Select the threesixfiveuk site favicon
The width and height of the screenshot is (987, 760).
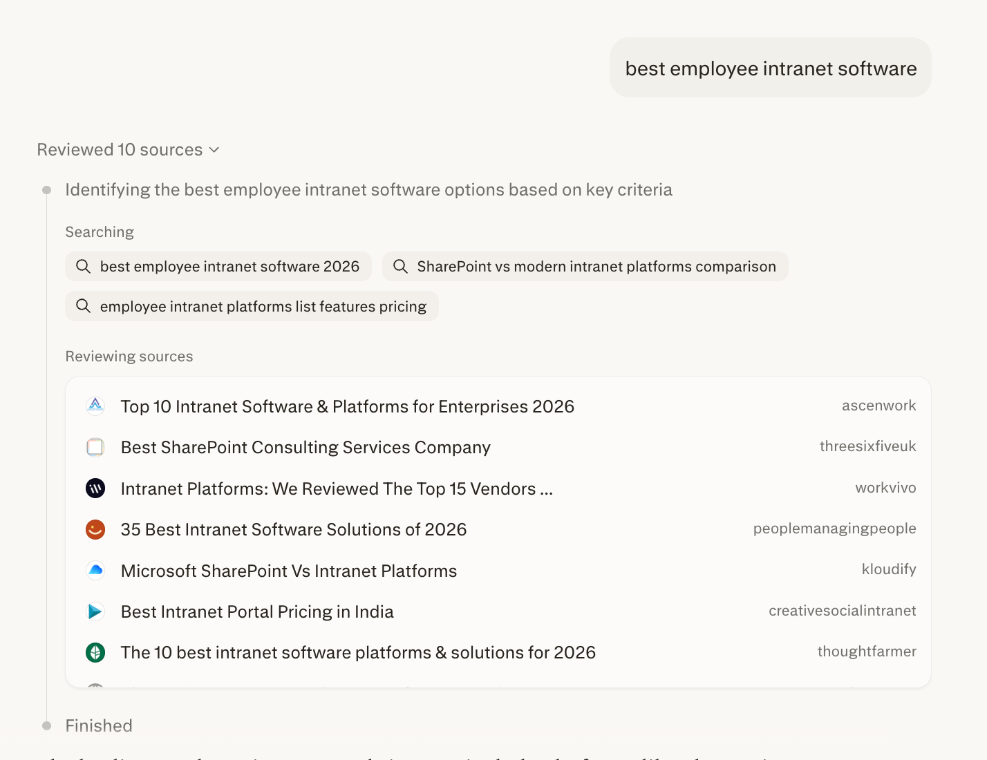pos(95,447)
